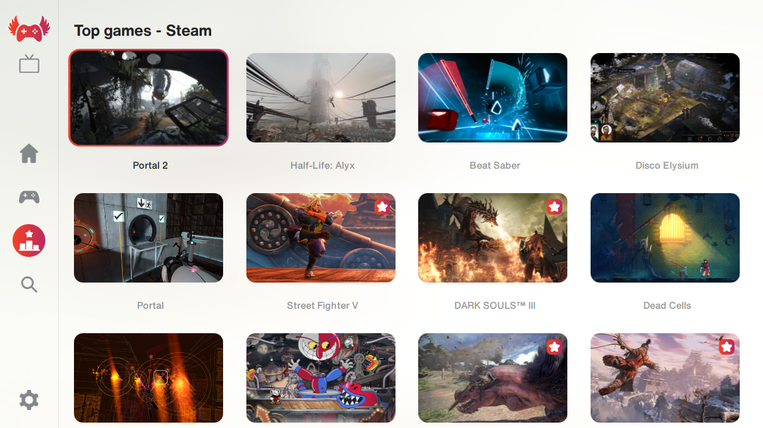Open the Cuphead boss fight thumbnail

pyautogui.click(x=321, y=378)
